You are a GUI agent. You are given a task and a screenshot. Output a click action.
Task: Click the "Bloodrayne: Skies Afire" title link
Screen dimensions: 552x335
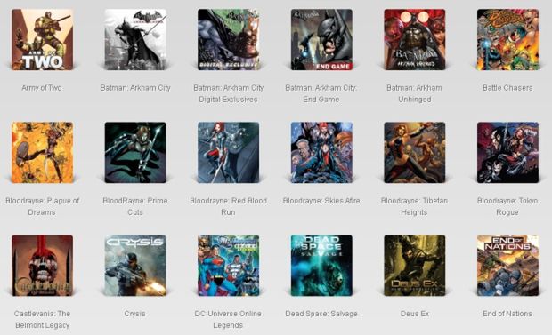[321, 201]
